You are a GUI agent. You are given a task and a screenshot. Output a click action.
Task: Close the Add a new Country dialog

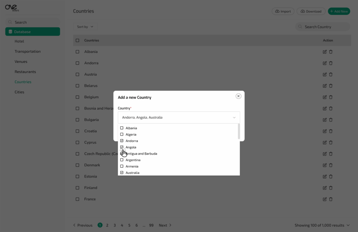click(x=238, y=96)
